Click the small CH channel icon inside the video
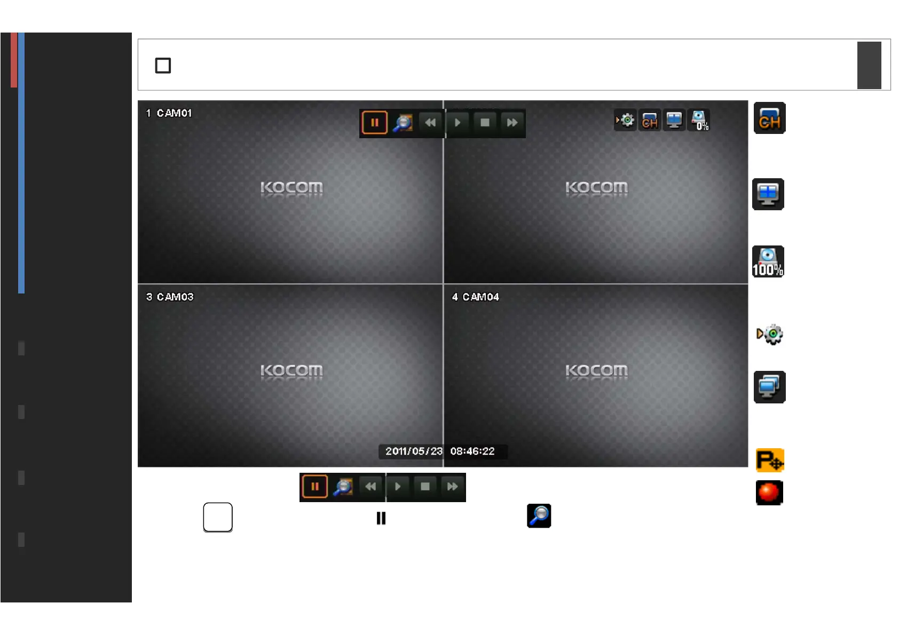 coord(650,120)
